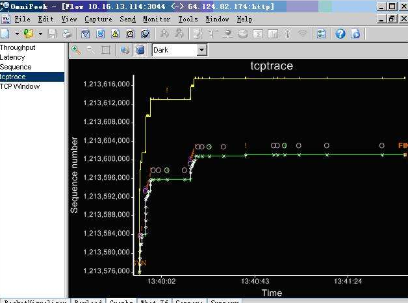The height and width of the screenshot is (303, 408).
Task: Click the 1,213,576,000 sequence axis label
Action: 107,271
